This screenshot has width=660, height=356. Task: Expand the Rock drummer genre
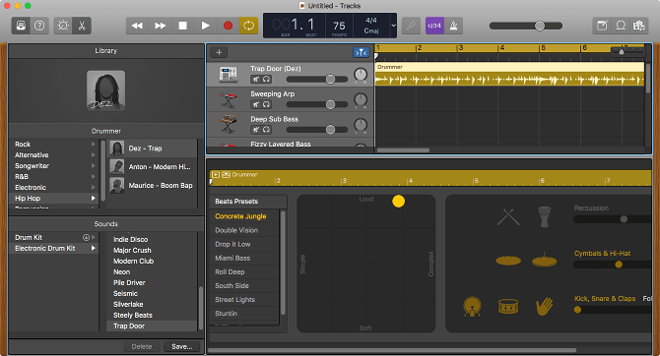pyautogui.click(x=94, y=145)
